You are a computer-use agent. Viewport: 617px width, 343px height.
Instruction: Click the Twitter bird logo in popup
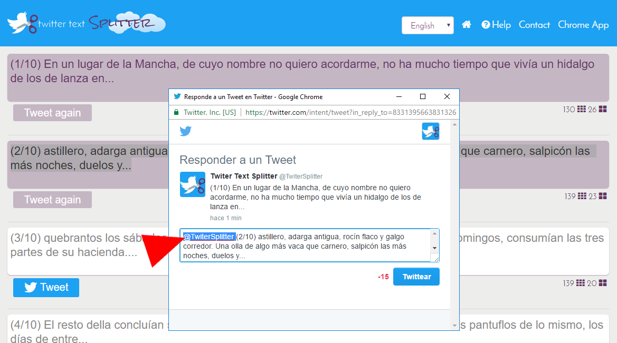tap(185, 131)
